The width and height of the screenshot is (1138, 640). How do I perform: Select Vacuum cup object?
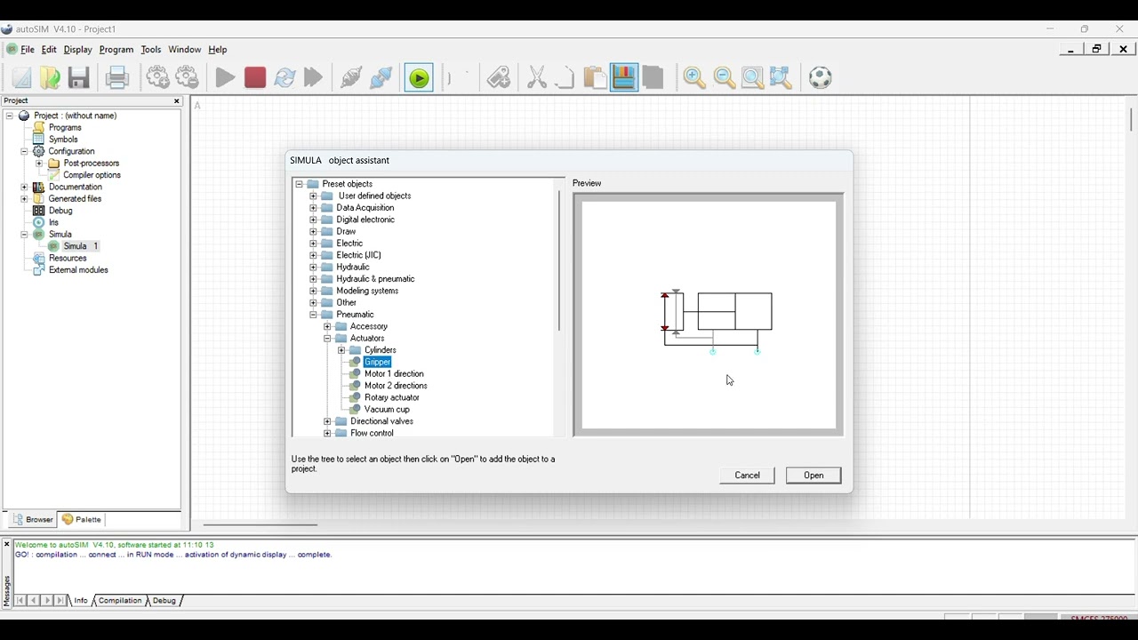click(x=387, y=410)
